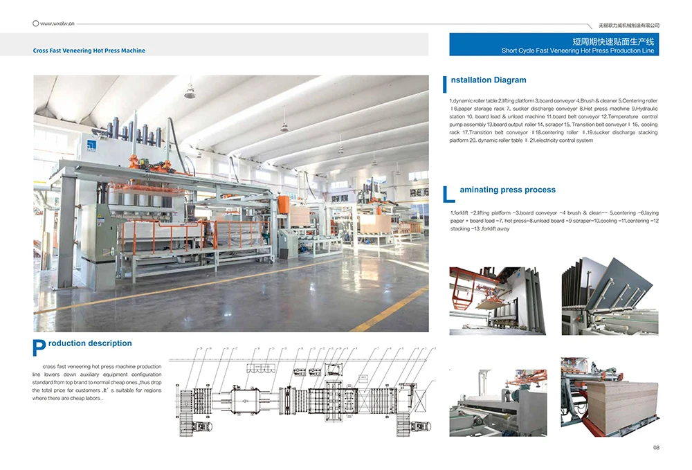Image resolution: width=692 pixels, height=470 pixels.
Task: Click the orange control cabinet in main photo
Action: pos(283,207)
